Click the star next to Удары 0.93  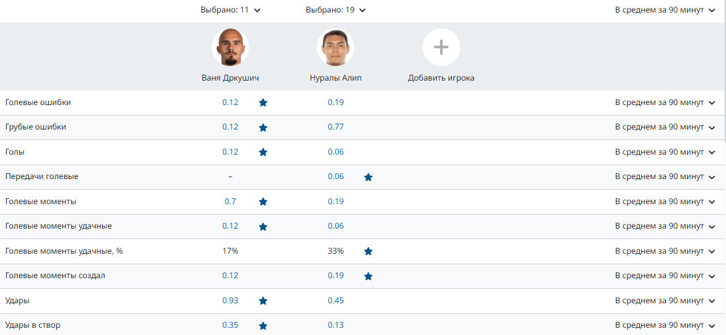pyautogui.click(x=263, y=301)
